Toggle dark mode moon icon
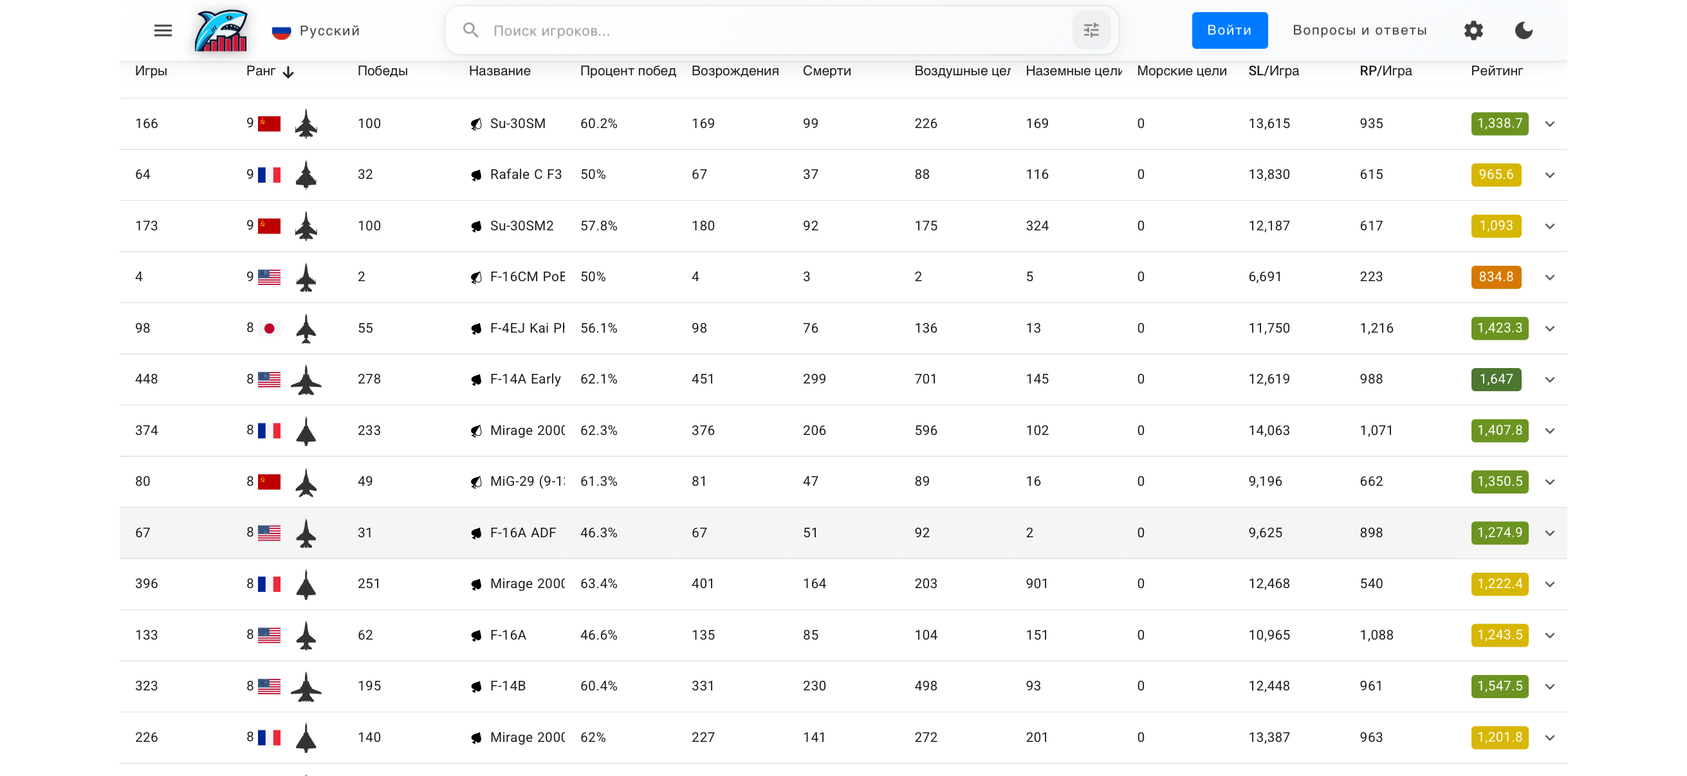Viewport: 1687px width, 776px height. pos(1524,30)
